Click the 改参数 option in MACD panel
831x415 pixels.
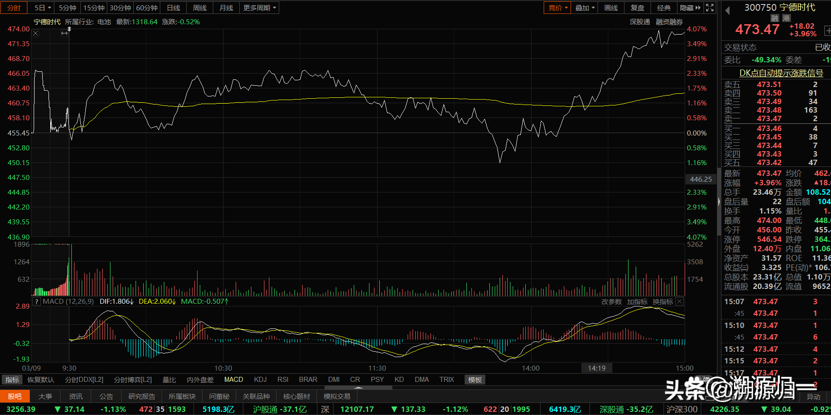click(611, 301)
